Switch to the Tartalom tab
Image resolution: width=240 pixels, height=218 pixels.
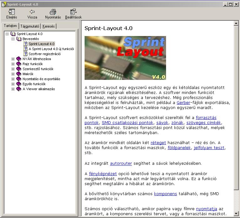pyautogui.click(x=10, y=26)
